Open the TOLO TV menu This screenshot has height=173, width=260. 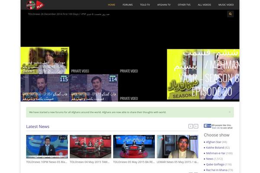click(145, 5)
